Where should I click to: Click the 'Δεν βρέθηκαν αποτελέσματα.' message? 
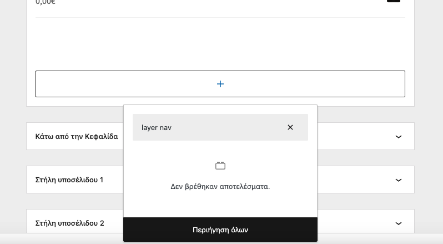click(x=220, y=187)
